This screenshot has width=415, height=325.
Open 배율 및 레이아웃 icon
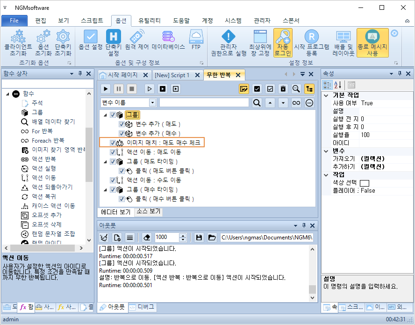343,43
